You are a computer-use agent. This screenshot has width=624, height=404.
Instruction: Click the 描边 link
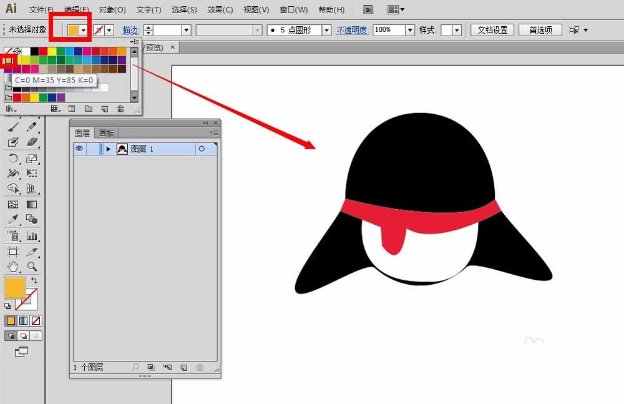click(130, 30)
